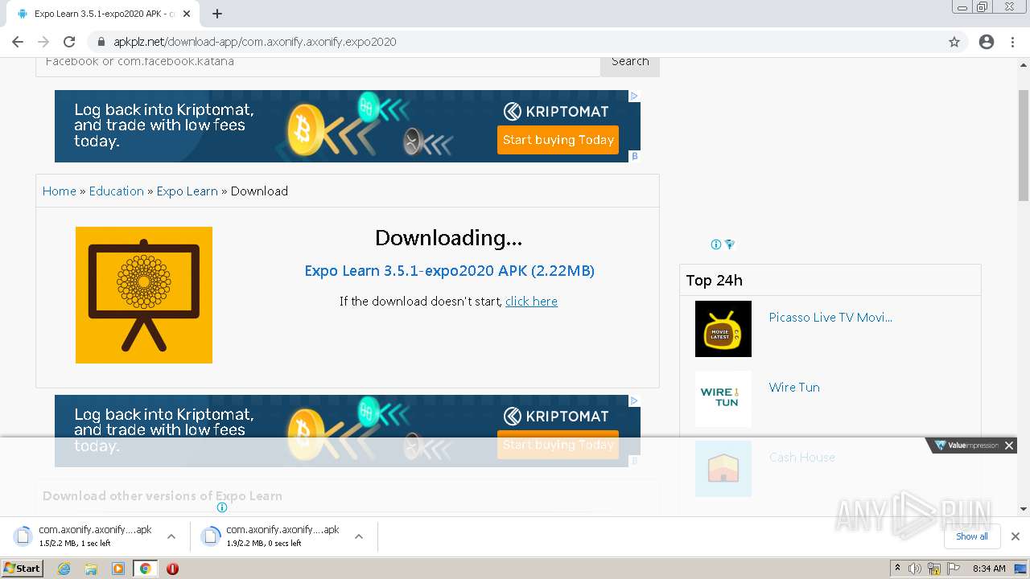Select the Expo Learn APK browser tab
This screenshot has width=1030, height=579.
click(105, 14)
